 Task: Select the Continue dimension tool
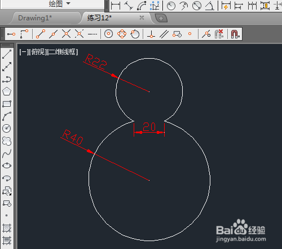pyautogui.click(x=252, y=6)
